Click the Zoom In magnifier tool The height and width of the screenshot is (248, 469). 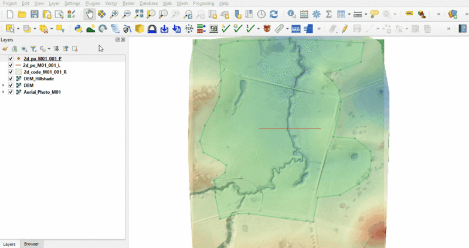(114, 13)
